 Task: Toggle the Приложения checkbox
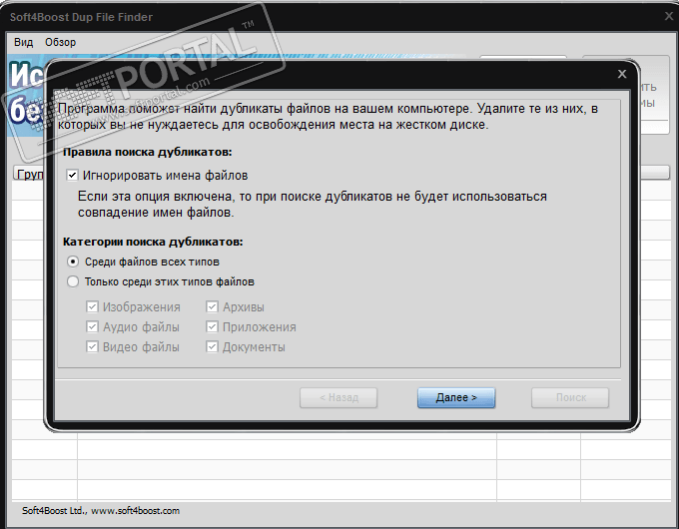[212, 326]
